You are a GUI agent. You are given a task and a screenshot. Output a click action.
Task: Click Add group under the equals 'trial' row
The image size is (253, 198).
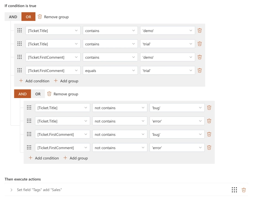[x=66, y=81]
